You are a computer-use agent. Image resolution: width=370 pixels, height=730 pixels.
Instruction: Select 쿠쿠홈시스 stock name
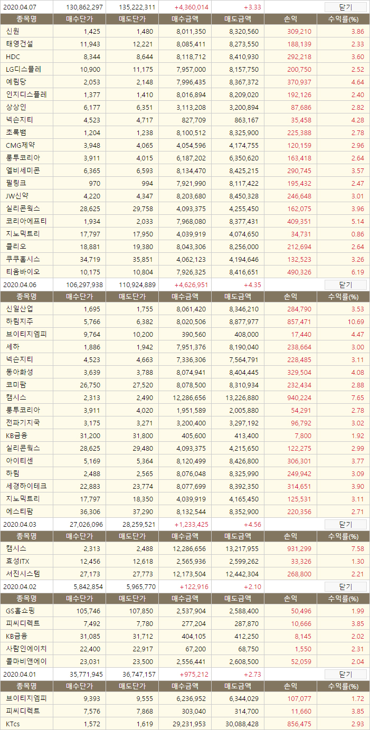coord(23,259)
